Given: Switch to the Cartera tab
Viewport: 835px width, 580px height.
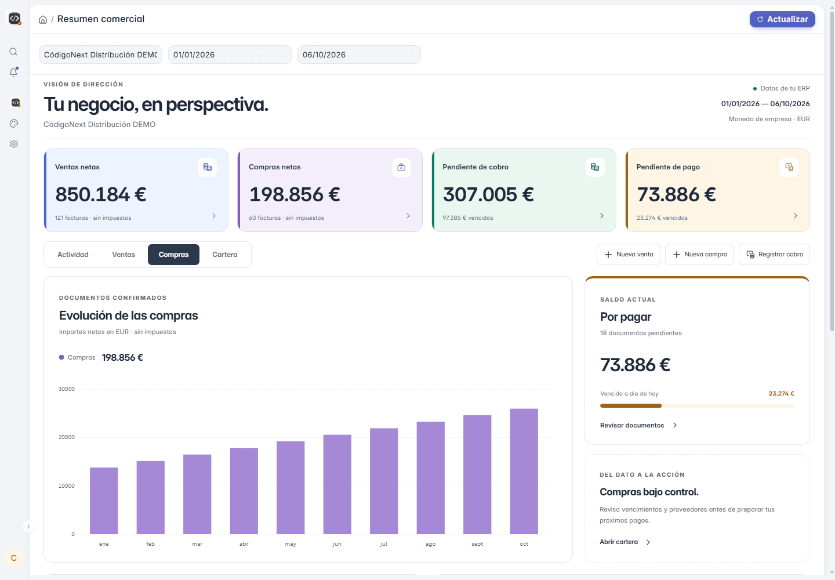Looking at the screenshot, I should [225, 255].
